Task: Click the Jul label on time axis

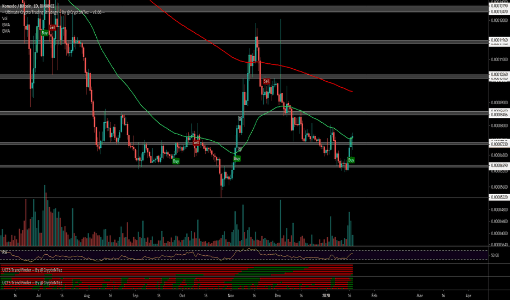Action: (38, 296)
